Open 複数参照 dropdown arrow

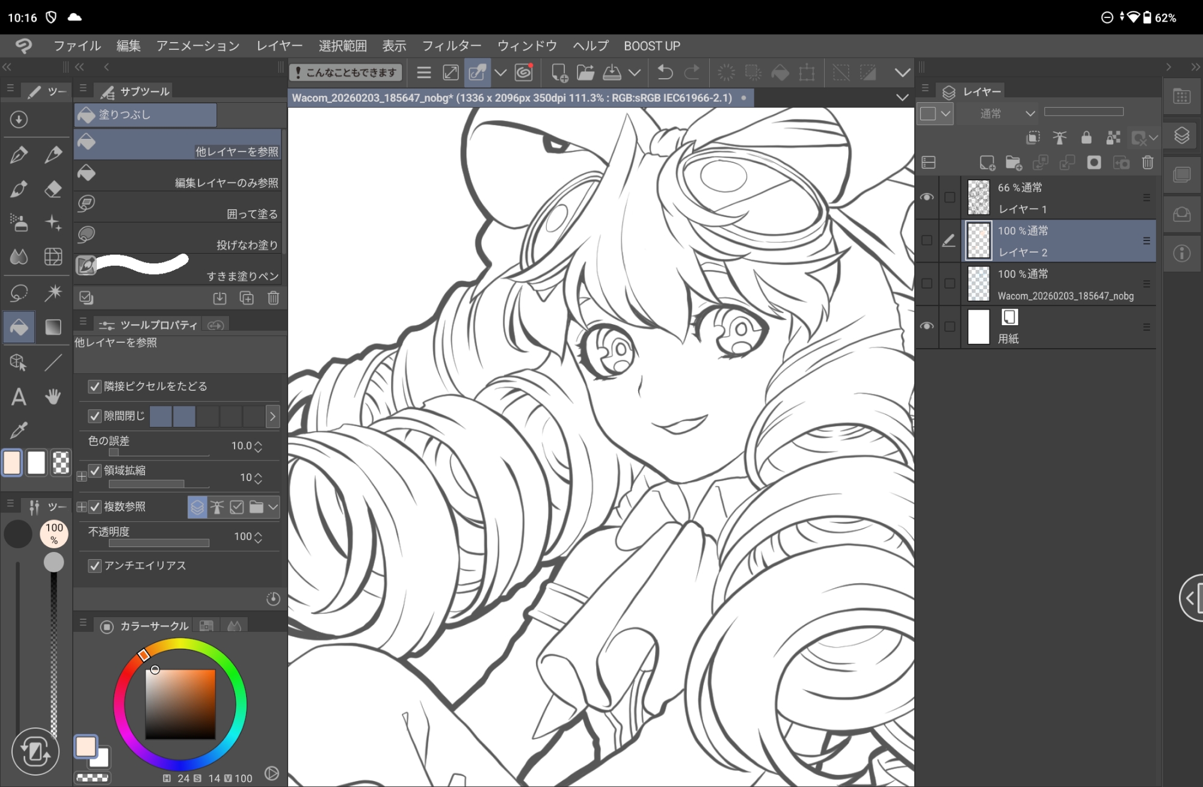click(x=274, y=507)
